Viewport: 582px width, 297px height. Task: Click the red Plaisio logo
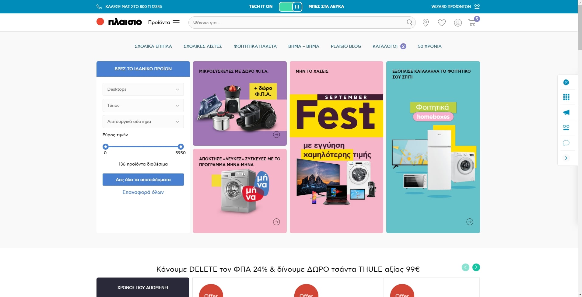pos(119,22)
